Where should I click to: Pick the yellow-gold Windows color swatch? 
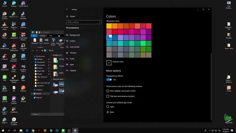[109, 26]
